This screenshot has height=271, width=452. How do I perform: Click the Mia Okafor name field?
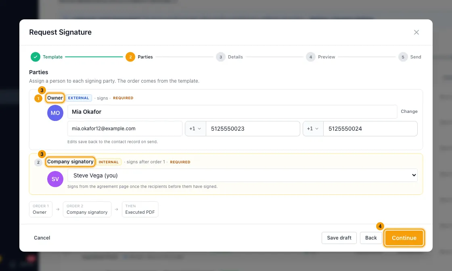point(232,112)
